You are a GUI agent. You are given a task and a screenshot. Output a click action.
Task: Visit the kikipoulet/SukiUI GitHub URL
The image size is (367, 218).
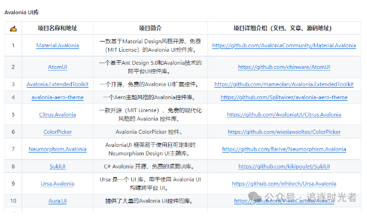284,166
